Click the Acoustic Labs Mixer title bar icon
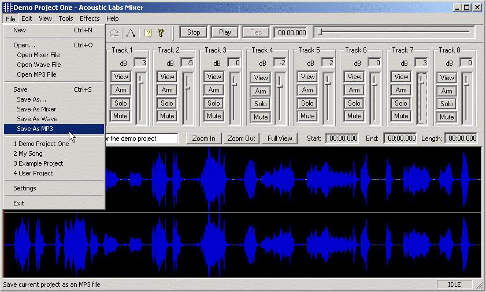 tap(8, 7)
